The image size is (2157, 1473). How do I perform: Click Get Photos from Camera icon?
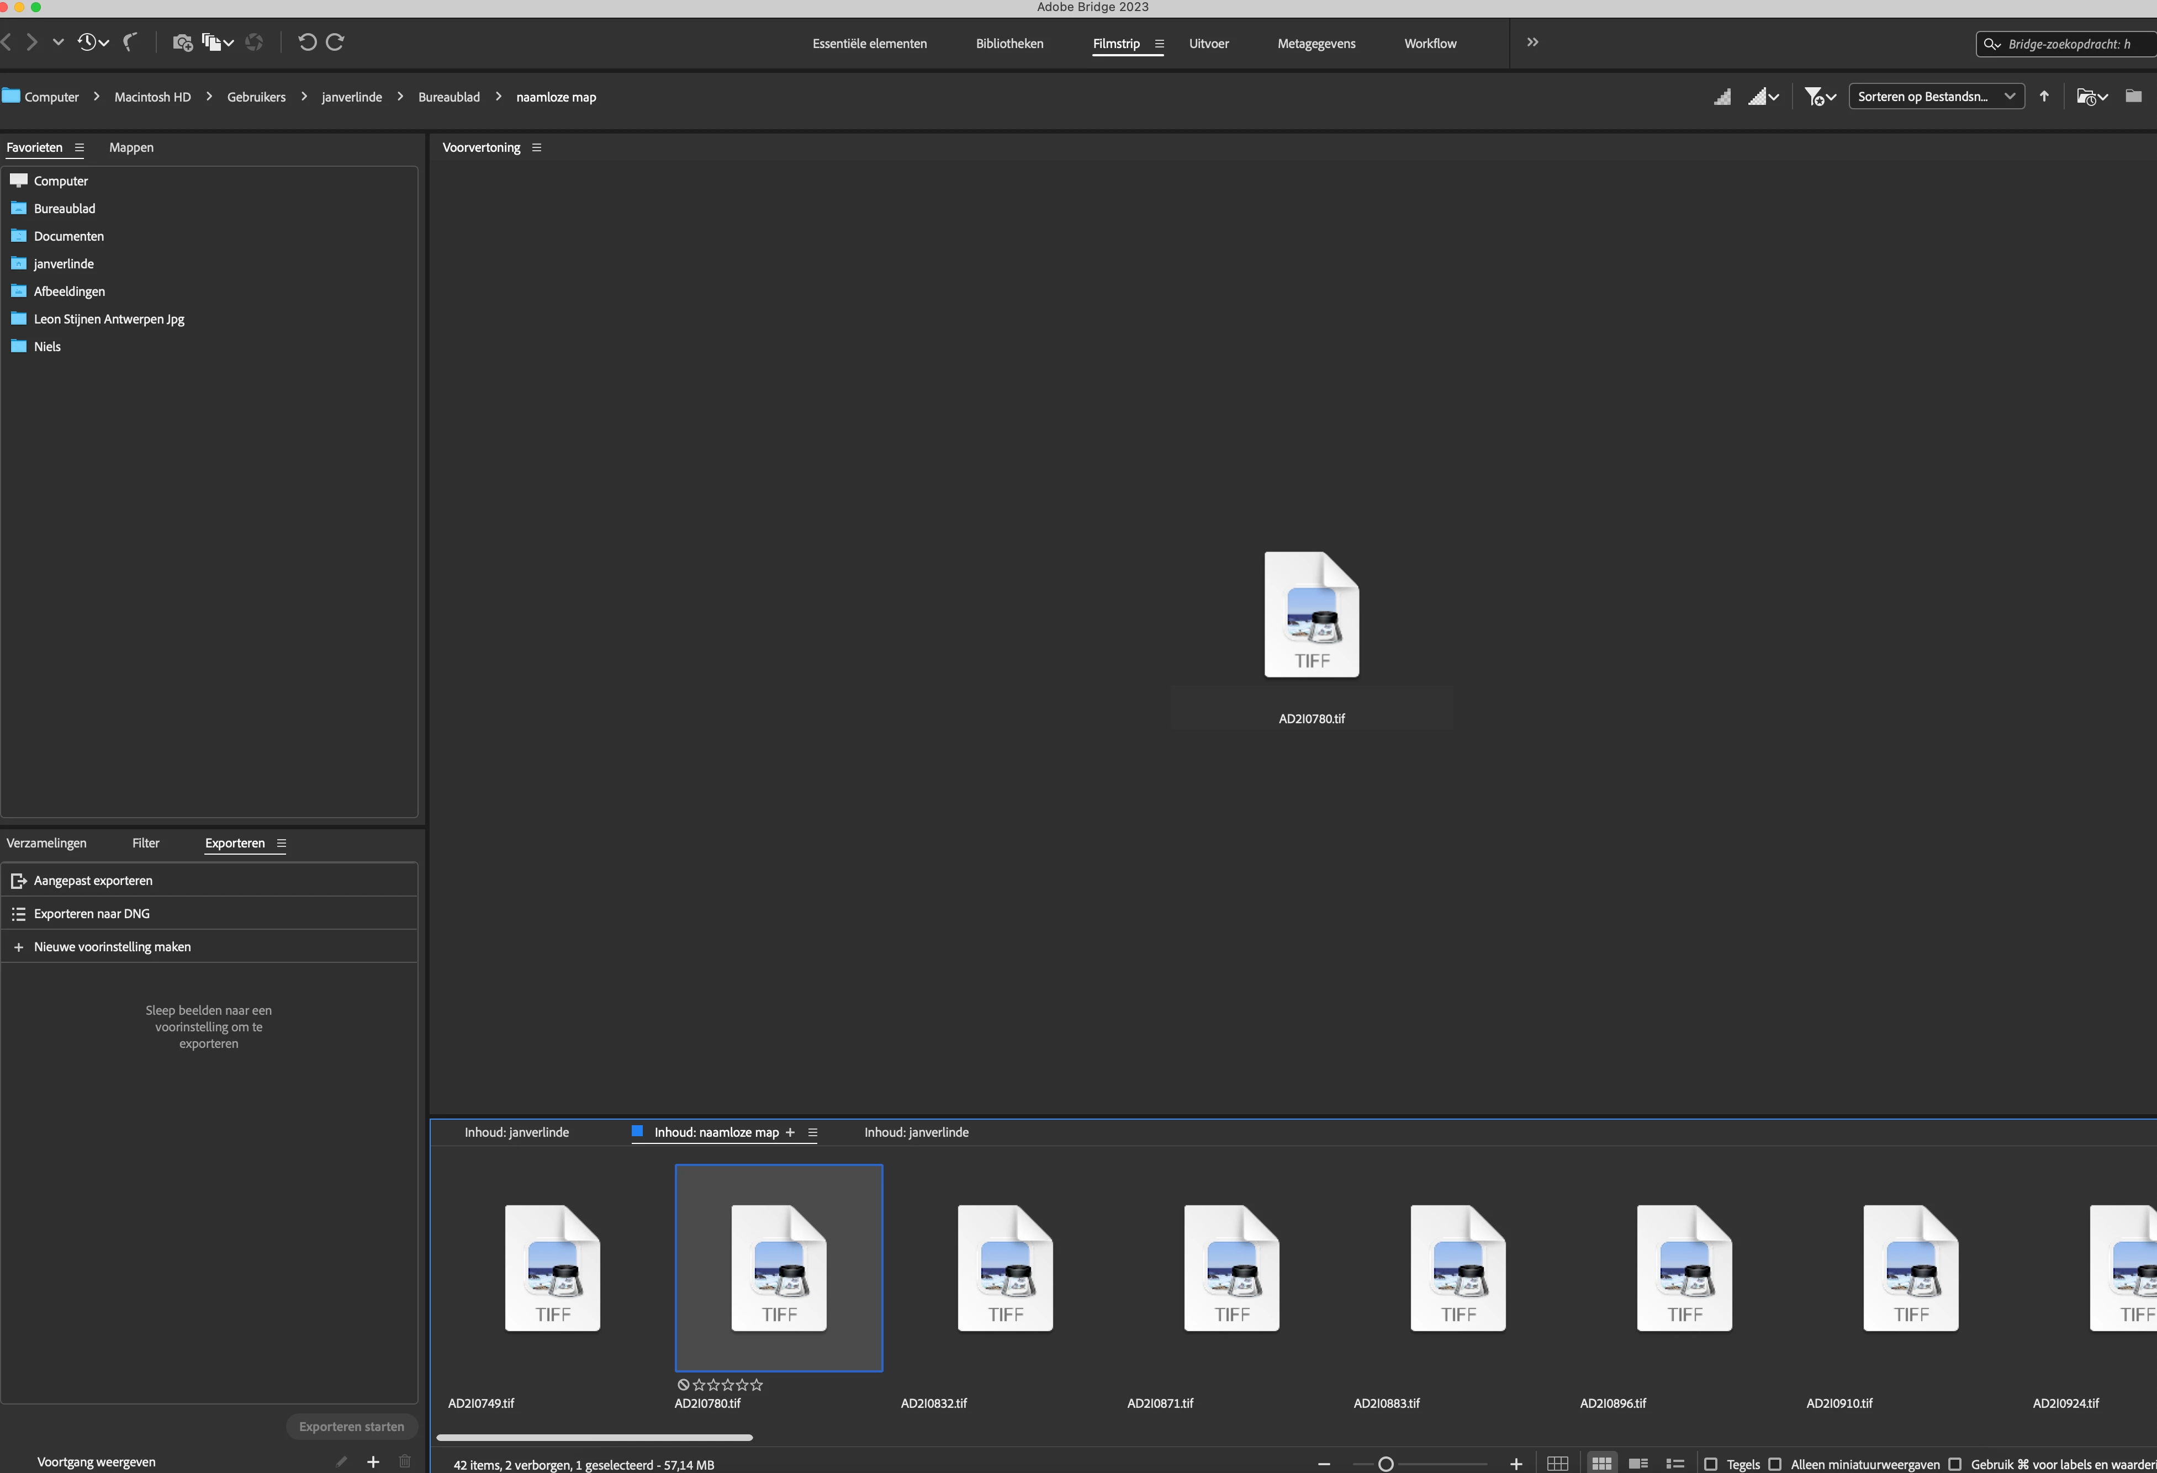(x=182, y=42)
